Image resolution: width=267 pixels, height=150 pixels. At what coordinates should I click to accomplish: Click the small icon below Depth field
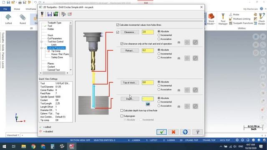tap(148, 104)
